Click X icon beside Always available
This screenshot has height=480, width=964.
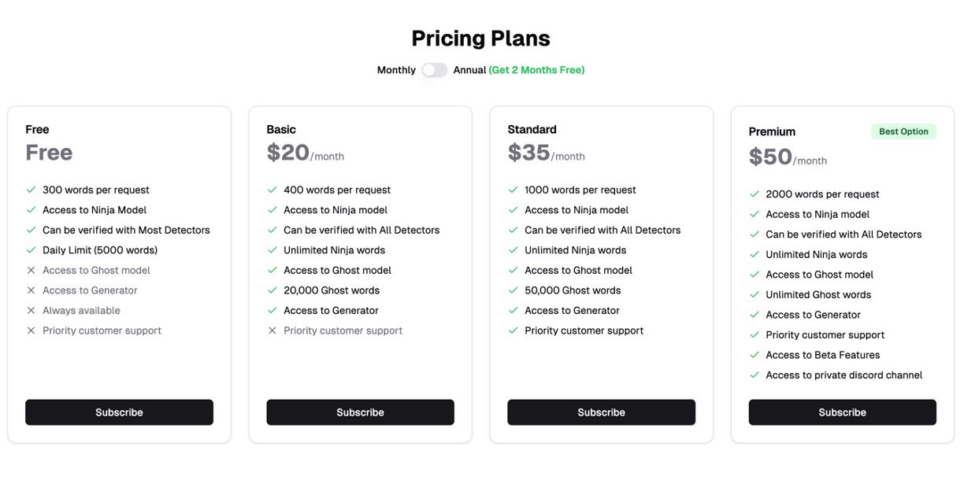click(32, 311)
